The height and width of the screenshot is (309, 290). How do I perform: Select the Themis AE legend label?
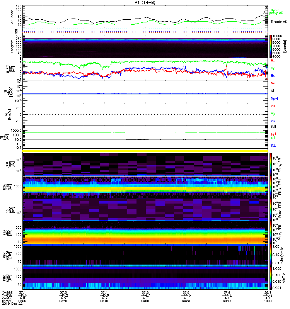[x=278, y=22]
